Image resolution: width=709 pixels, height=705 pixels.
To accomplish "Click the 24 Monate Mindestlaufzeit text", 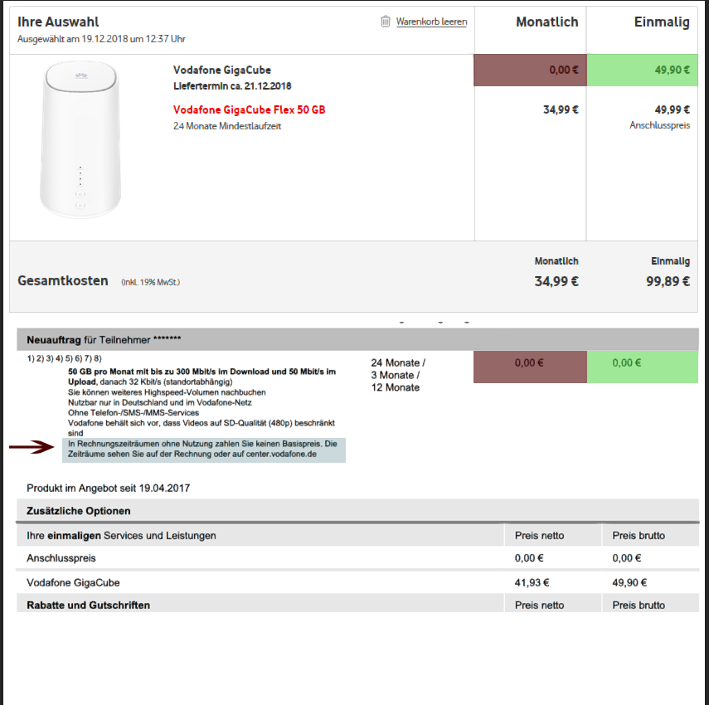I will (x=227, y=126).
